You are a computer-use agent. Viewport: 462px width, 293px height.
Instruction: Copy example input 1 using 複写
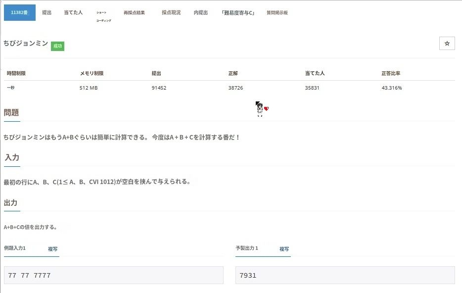click(x=52, y=249)
